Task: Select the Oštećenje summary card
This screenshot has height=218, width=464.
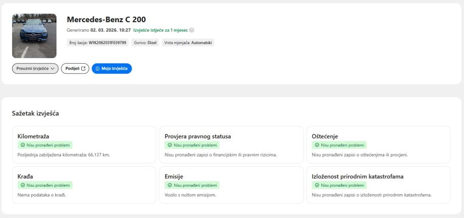Action: tap(378, 145)
